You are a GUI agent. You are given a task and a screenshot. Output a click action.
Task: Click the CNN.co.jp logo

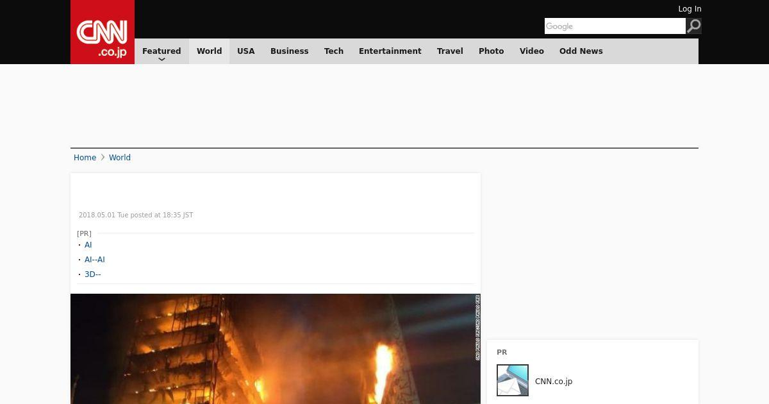click(x=103, y=32)
